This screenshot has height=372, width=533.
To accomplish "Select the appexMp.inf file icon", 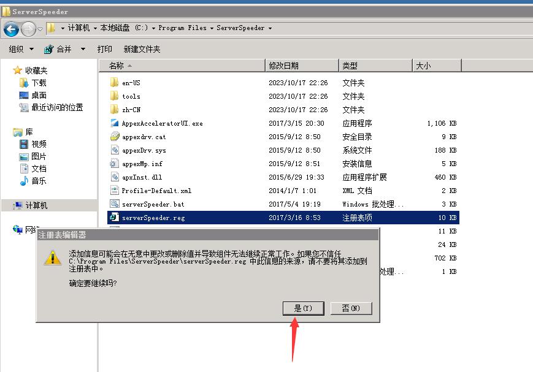I will point(114,164).
